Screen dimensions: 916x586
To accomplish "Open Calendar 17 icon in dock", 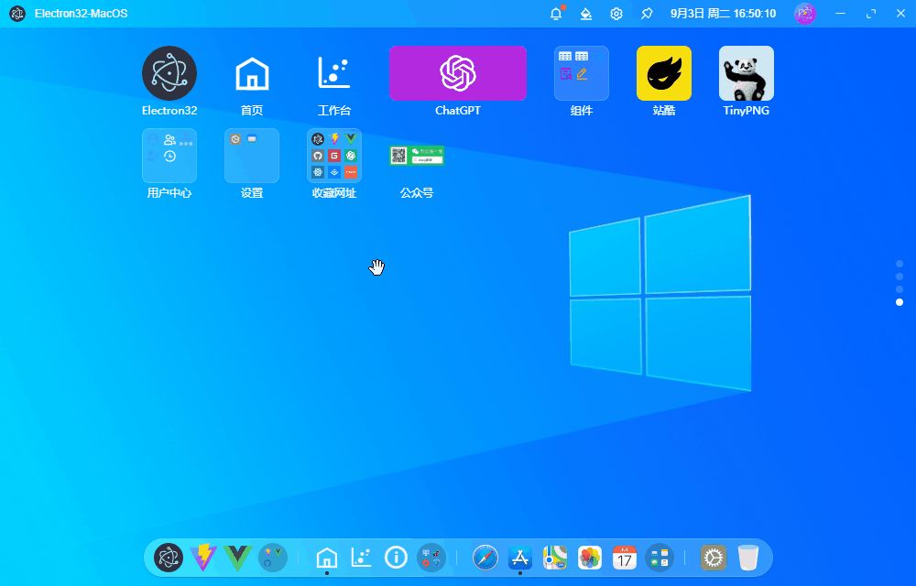I will click(x=625, y=558).
